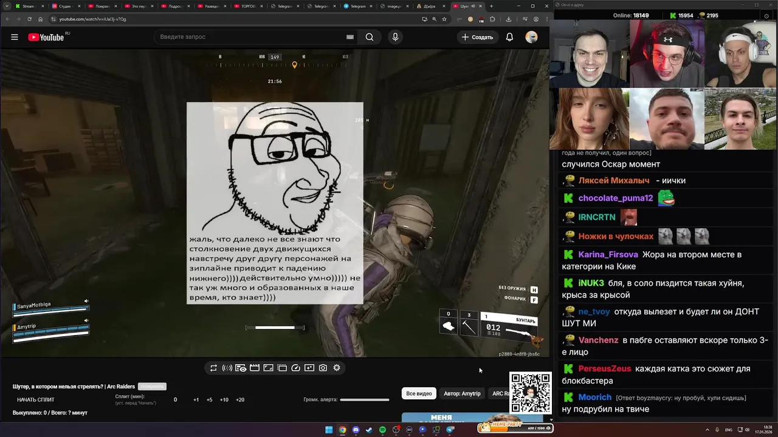Click the screen with plus icon in toolbar
Image resolution: width=778 pixels, height=437 pixels.
(309, 368)
